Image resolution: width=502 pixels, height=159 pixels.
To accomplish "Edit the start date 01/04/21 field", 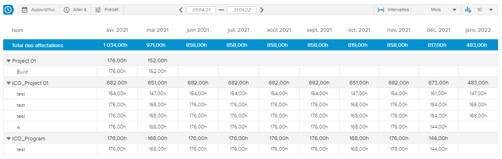I will pyautogui.click(x=201, y=10).
